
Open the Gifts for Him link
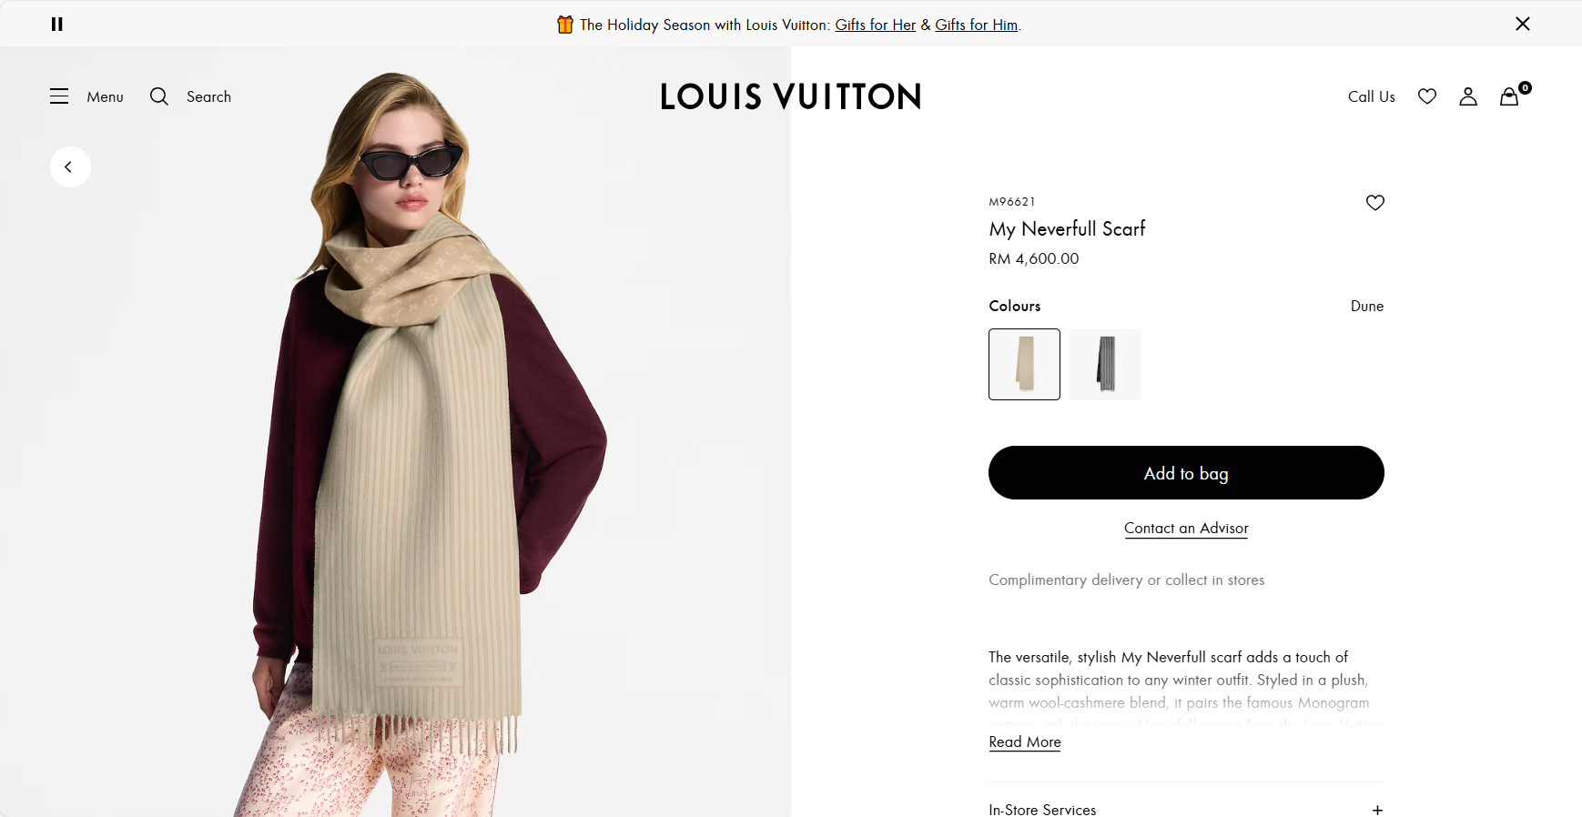click(x=976, y=25)
